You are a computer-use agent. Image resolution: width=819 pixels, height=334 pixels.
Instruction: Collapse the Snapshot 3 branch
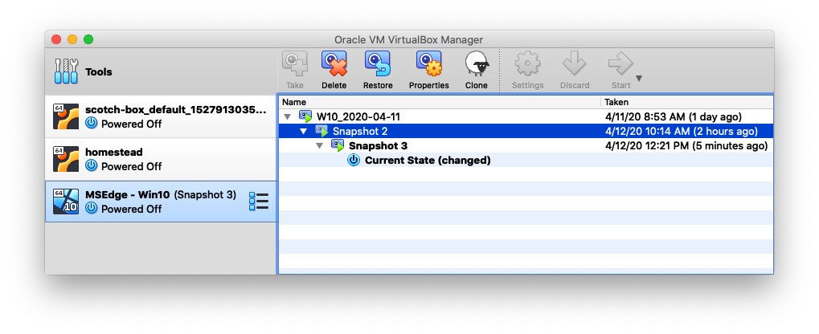[320, 146]
